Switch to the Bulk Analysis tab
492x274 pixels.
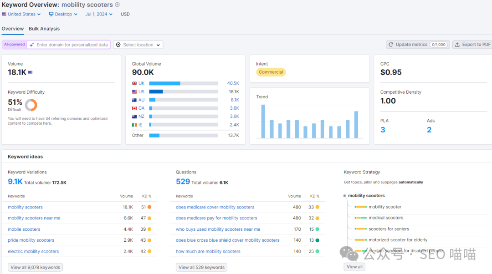[x=44, y=29]
